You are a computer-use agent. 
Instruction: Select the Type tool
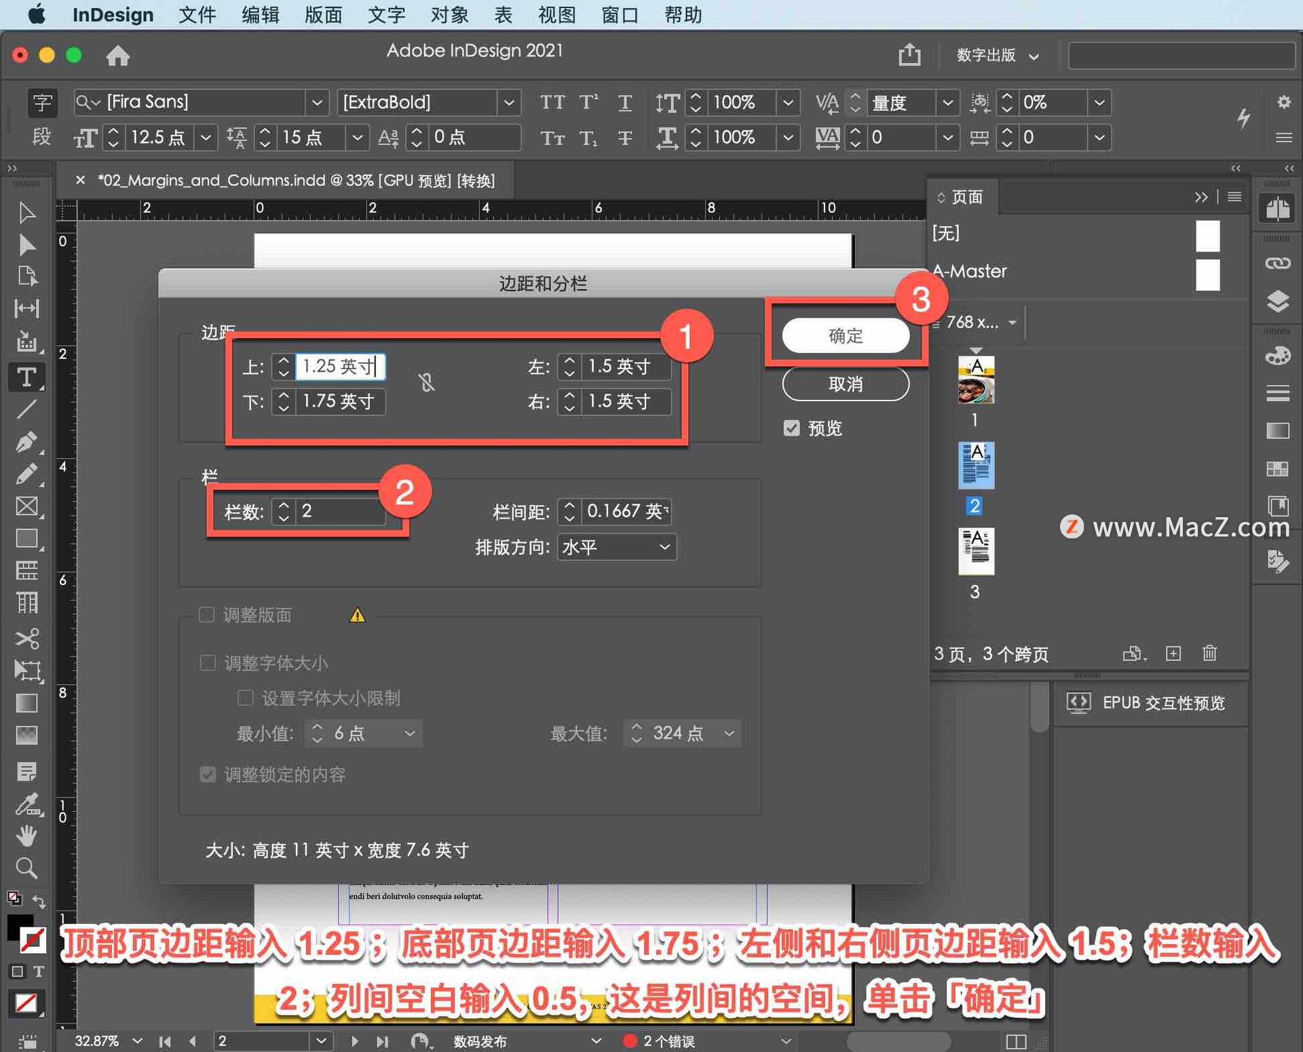pyautogui.click(x=26, y=377)
